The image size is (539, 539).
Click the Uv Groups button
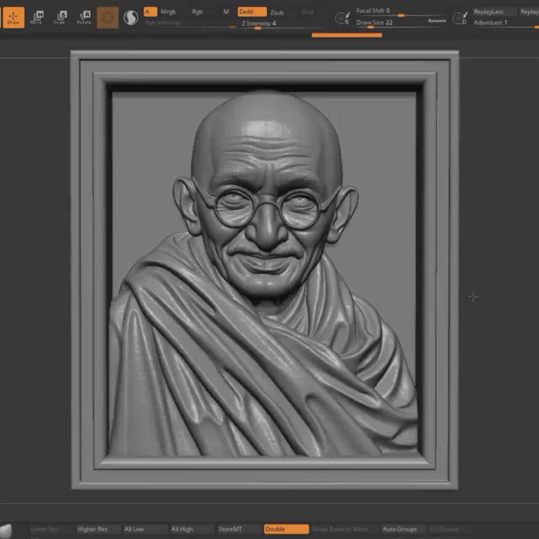pyautogui.click(x=451, y=529)
